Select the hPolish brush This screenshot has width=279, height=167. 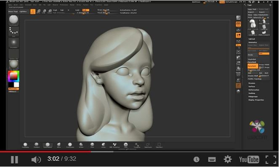coord(81,145)
